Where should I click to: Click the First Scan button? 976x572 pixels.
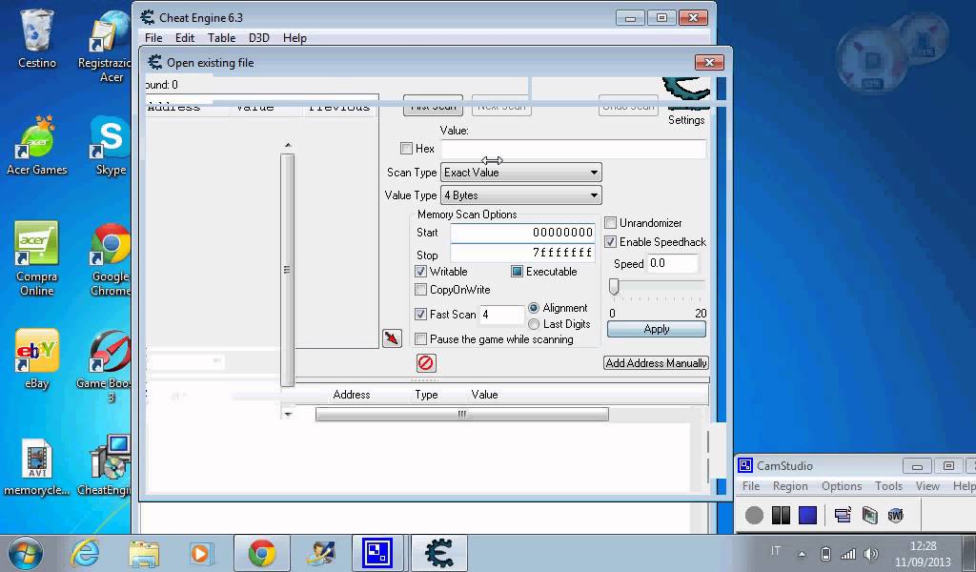click(x=434, y=105)
